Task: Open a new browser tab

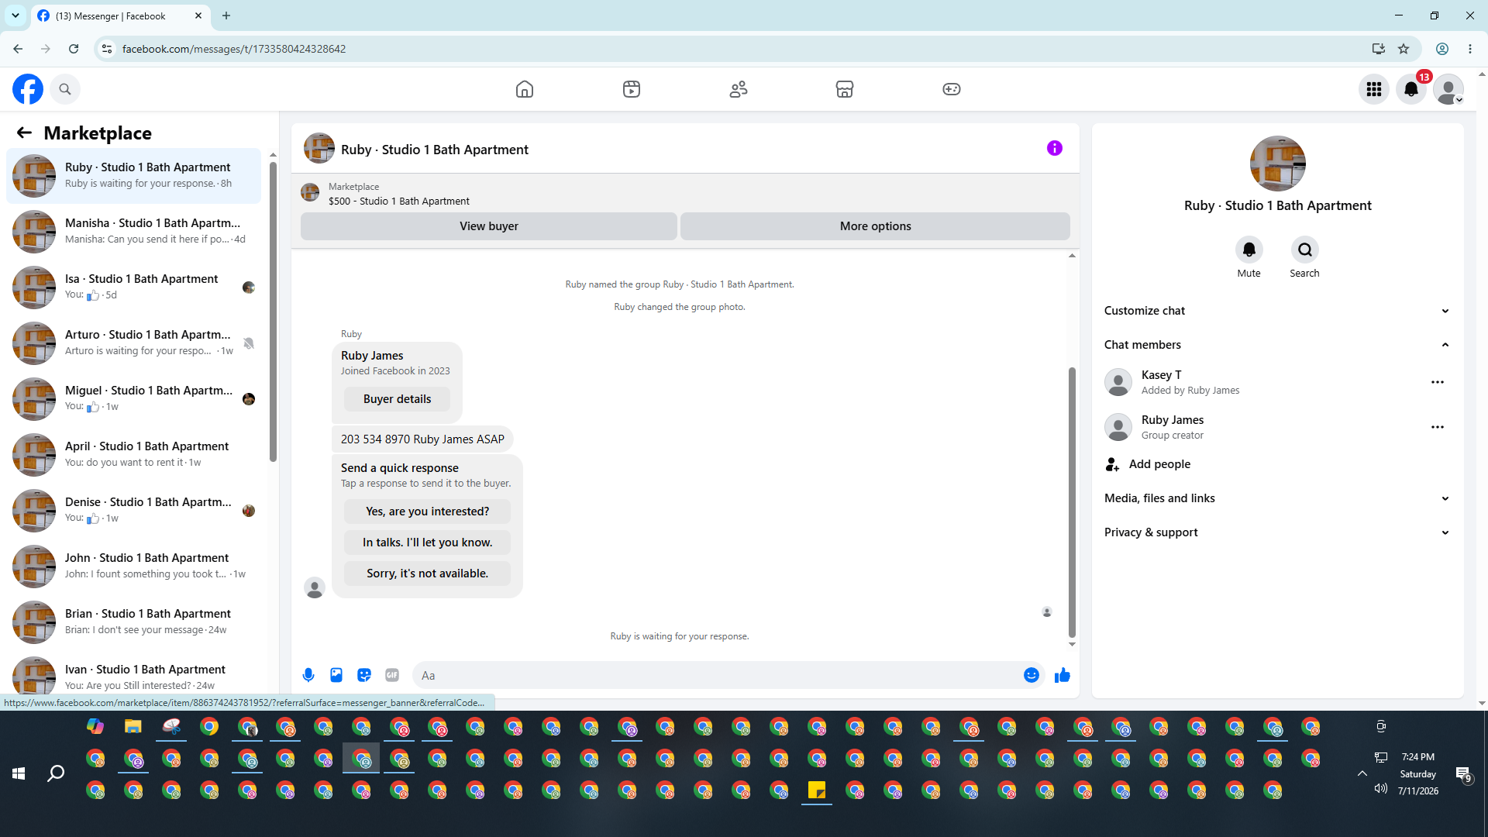Action: pyautogui.click(x=226, y=15)
